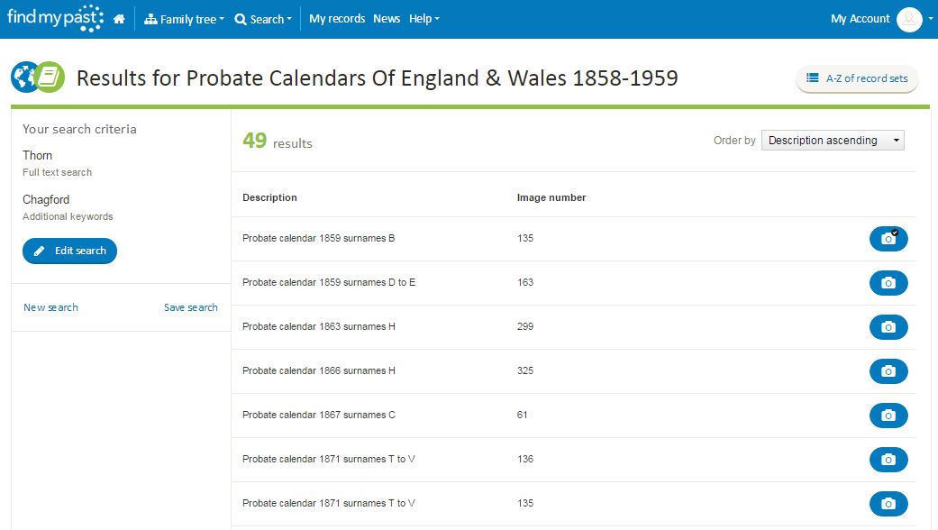Click the user avatar icon
The width and height of the screenshot is (938, 530).
(908, 19)
